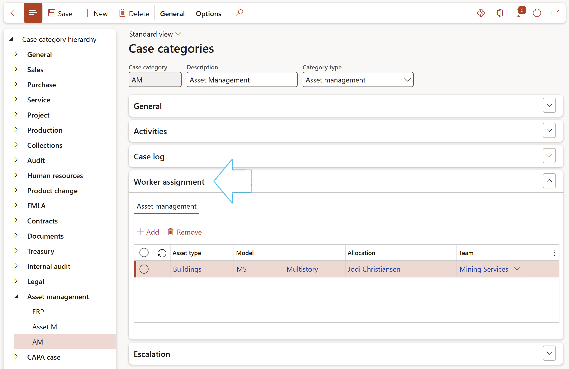The image size is (569, 369).
Task: Expand the Human resources tree node
Action: (16, 175)
